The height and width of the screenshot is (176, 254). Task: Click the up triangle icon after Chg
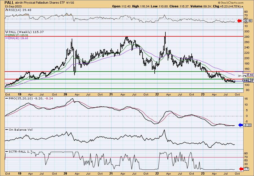[242, 6]
